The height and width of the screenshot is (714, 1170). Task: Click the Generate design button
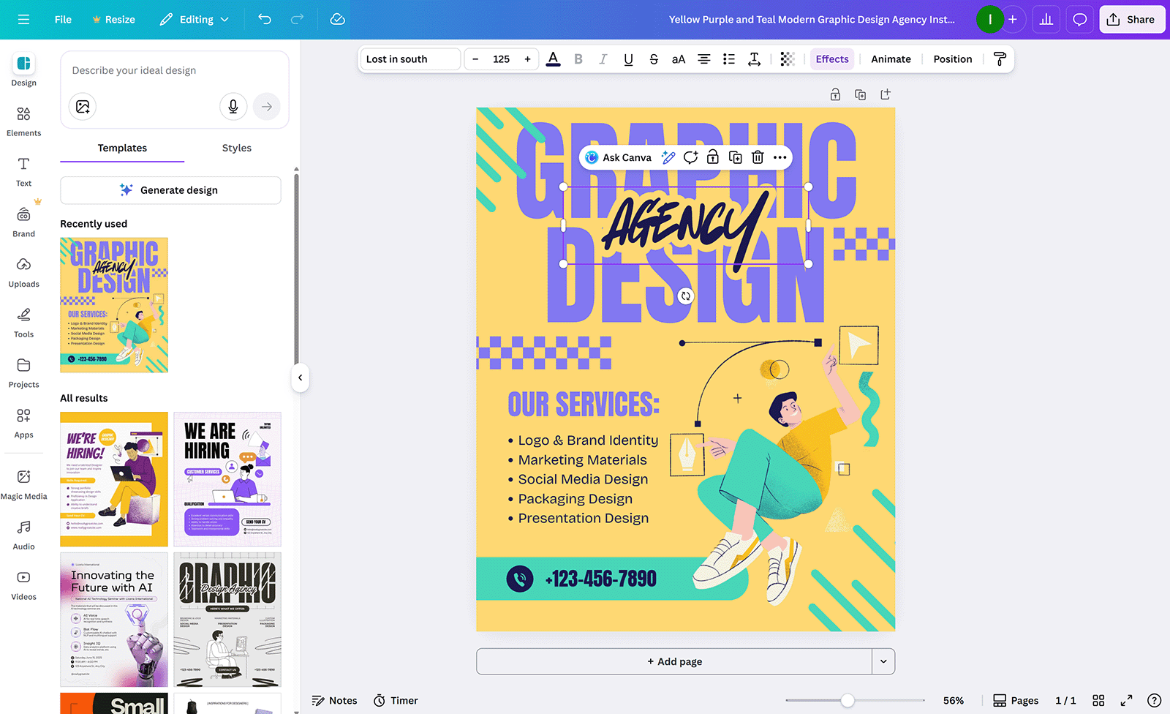click(x=170, y=189)
